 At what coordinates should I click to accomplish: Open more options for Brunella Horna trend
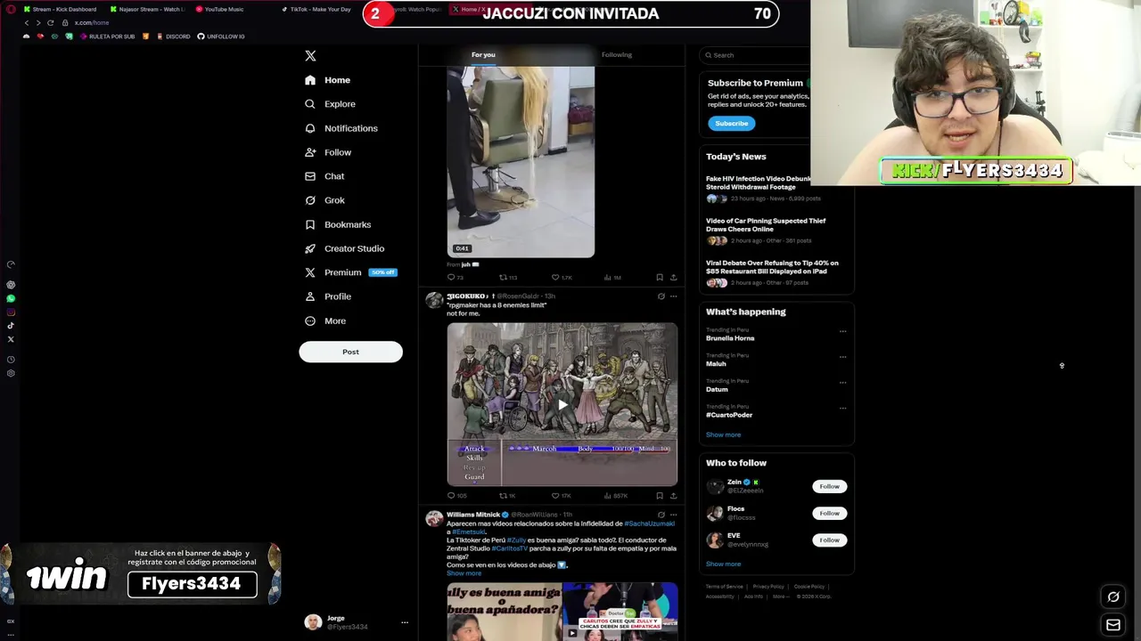point(842,331)
